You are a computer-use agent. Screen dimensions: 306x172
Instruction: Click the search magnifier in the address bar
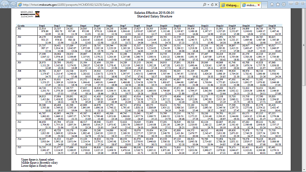204,4
